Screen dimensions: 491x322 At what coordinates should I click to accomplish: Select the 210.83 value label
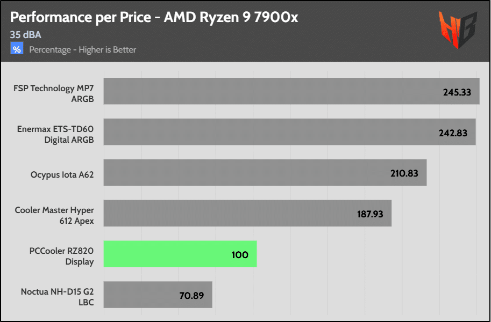(x=404, y=173)
